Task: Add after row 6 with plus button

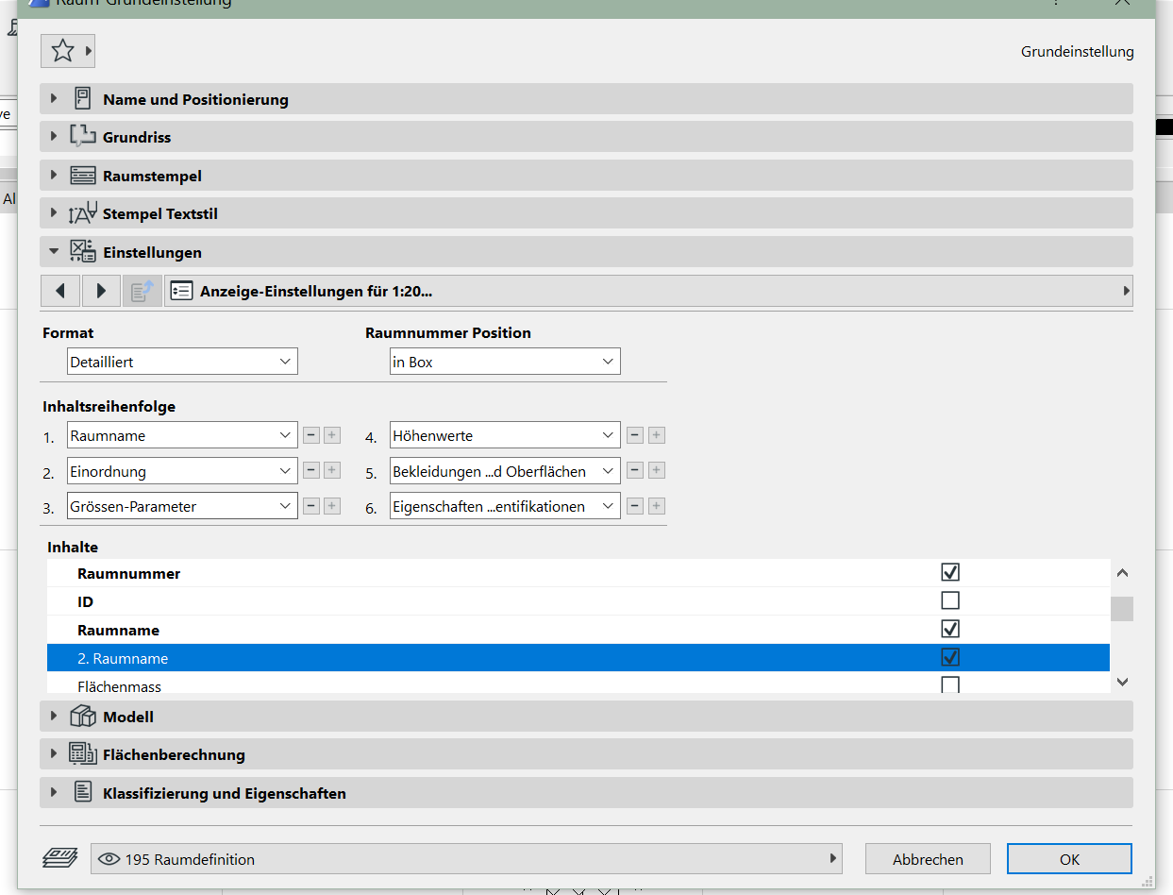Action: tap(657, 506)
